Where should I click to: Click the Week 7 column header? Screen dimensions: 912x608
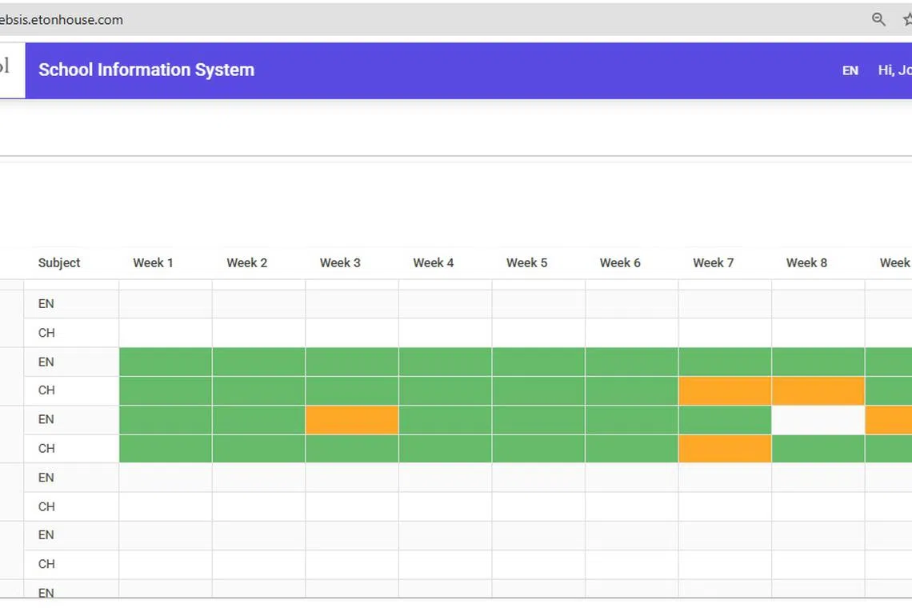tap(713, 262)
